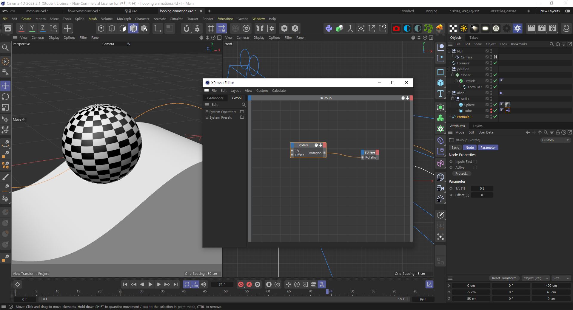This screenshot has height=310, width=573.
Task: Toggle Y axis lock
Action: (32, 28)
